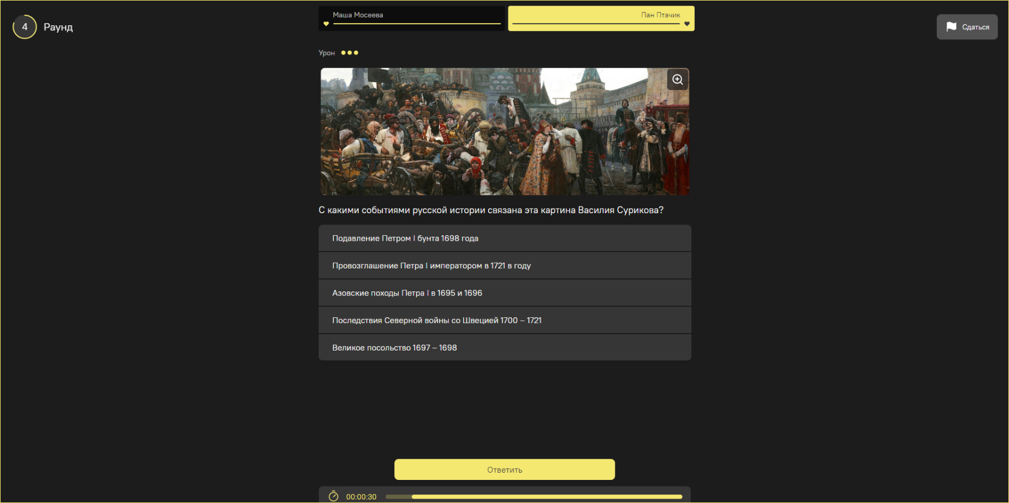
Task: Click the stopwatch timer icon
Action: pyautogui.click(x=333, y=496)
